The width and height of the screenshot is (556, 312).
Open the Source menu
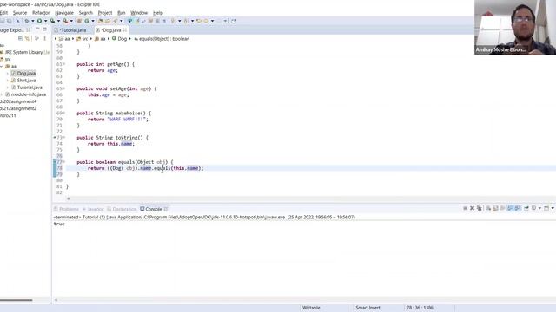(x=20, y=13)
